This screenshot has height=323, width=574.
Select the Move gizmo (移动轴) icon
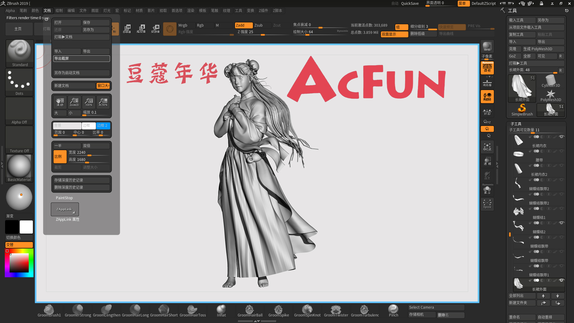127,29
